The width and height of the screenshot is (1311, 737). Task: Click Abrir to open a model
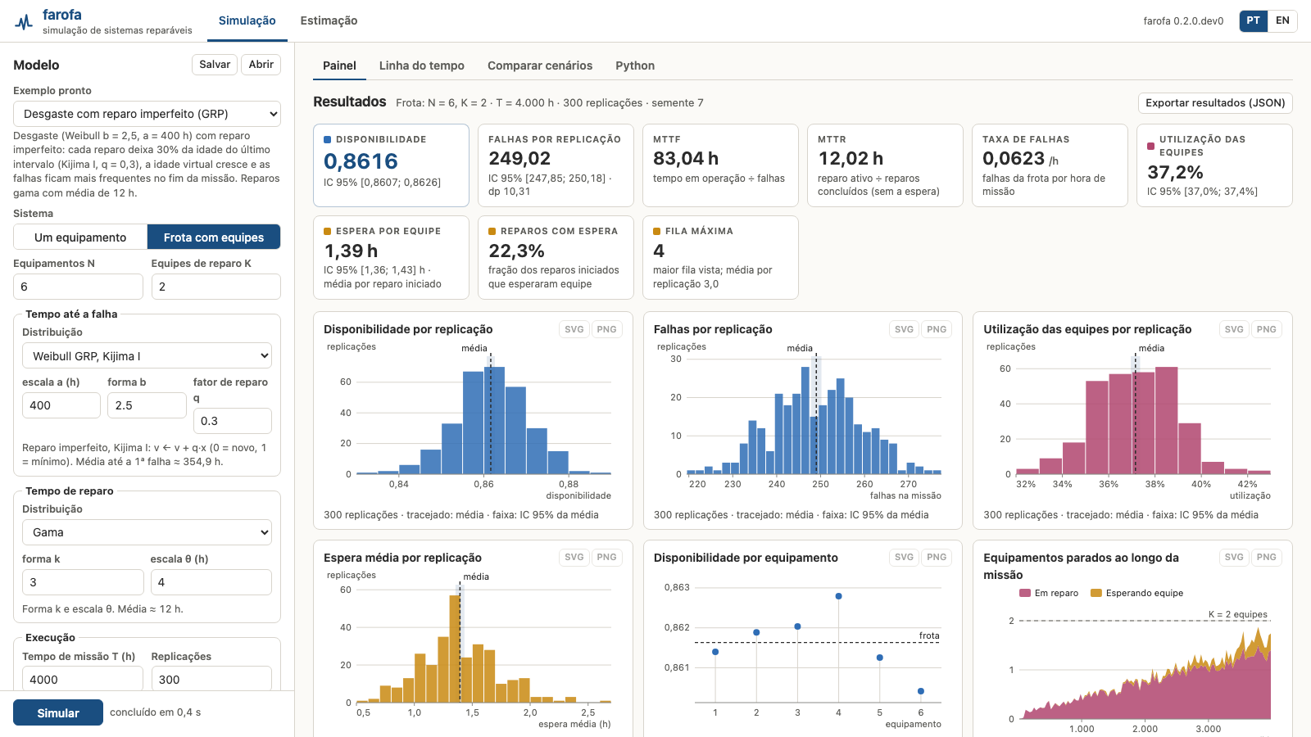261,65
